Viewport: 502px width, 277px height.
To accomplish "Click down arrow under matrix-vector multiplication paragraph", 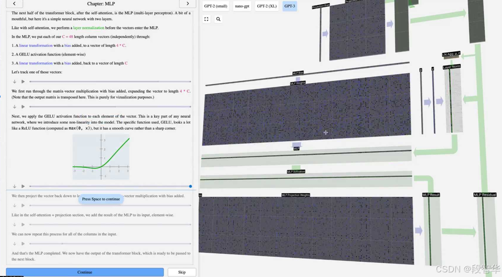I will [14, 107].
